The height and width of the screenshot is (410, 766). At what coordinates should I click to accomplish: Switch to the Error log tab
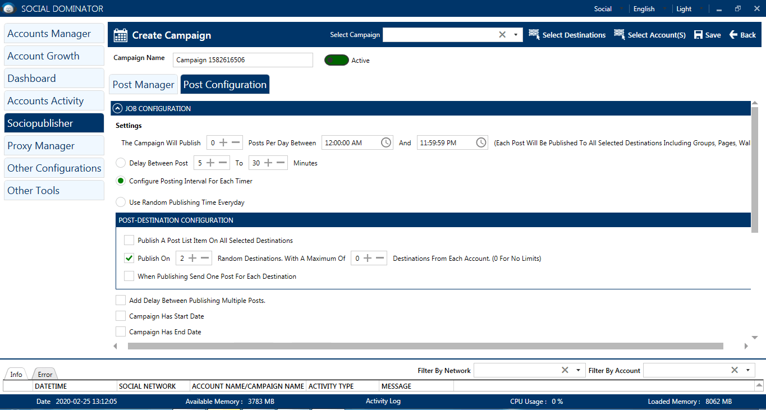coord(45,374)
